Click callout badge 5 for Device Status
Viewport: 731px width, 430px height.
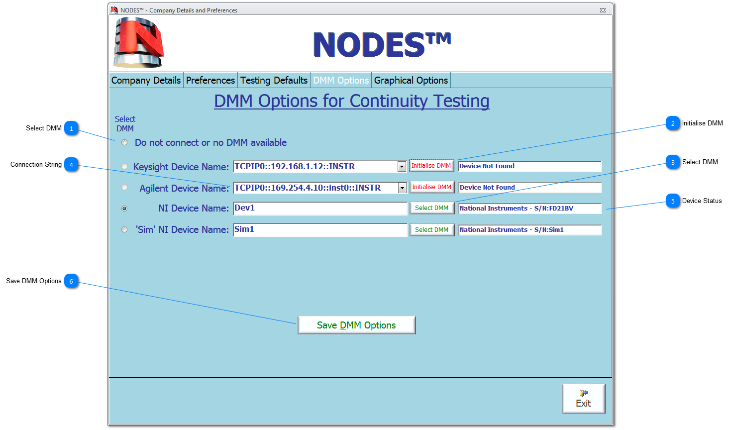[x=672, y=201]
